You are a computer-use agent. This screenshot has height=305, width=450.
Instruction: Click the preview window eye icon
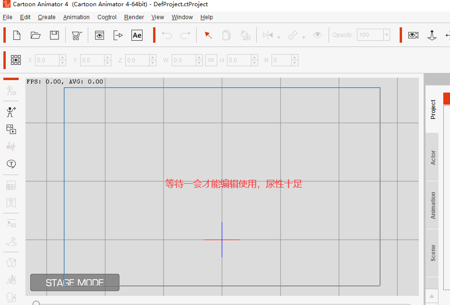point(99,35)
